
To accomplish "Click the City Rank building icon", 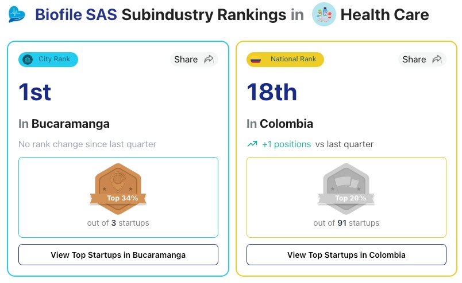I will pyautogui.click(x=28, y=60).
